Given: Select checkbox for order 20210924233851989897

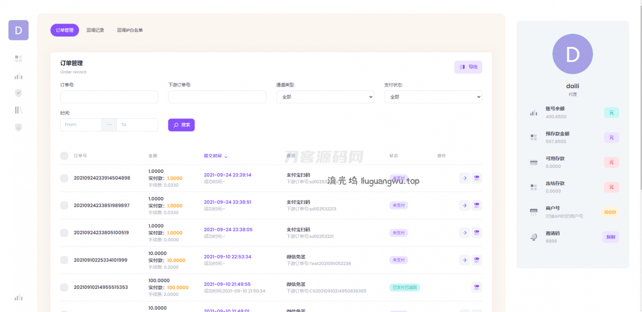Looking at the screenshot, I should (x=64, y=205).
